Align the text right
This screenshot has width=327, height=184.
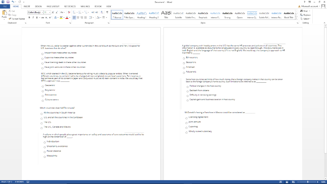coord(82,18)
